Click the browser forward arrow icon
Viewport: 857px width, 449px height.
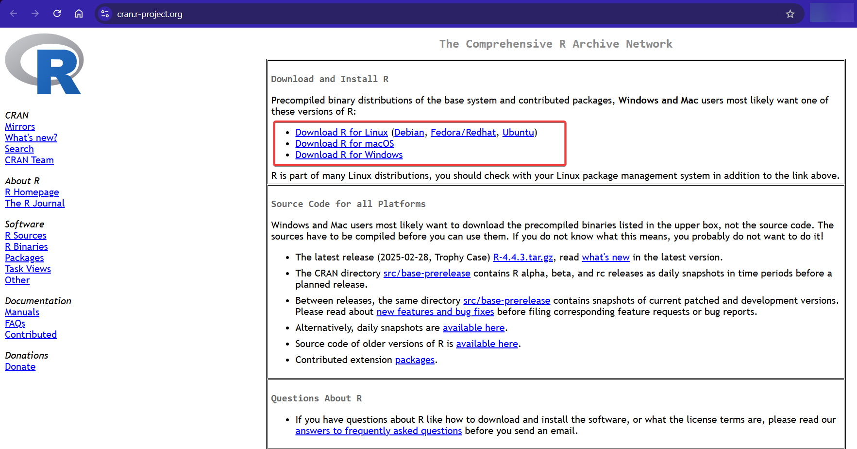35,14
